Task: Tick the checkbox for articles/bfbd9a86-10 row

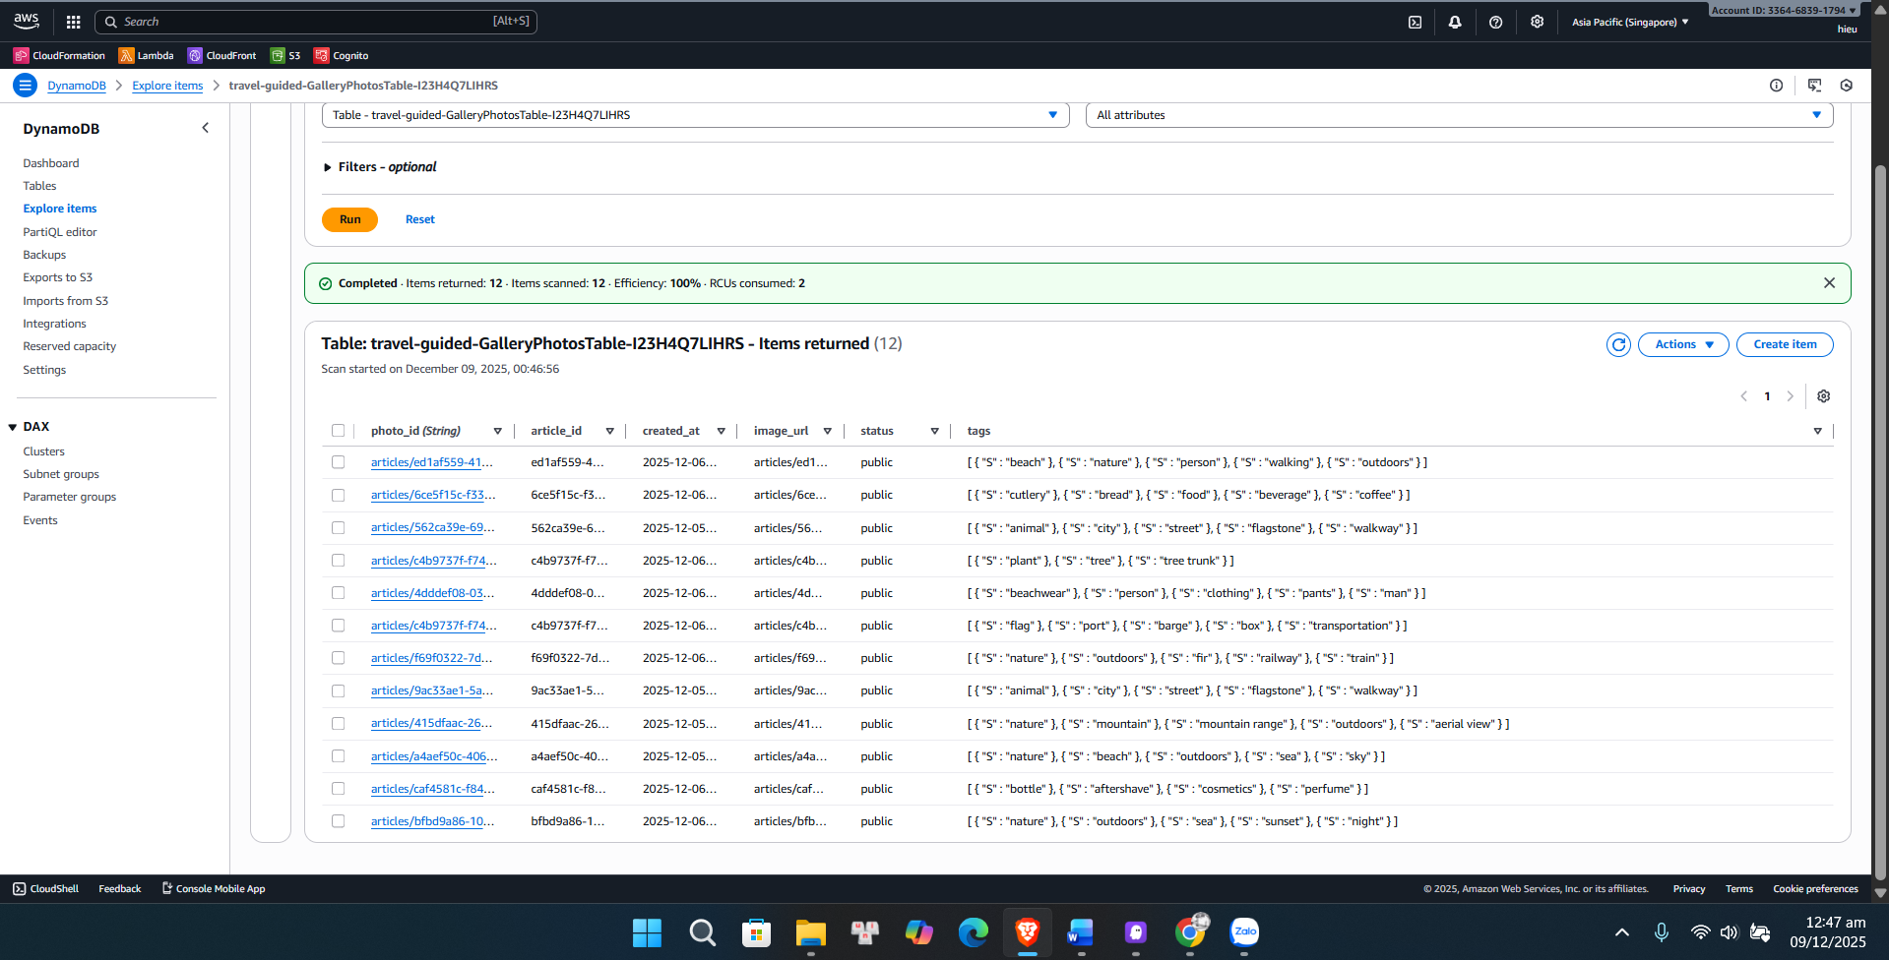Action: click(339, 821)
